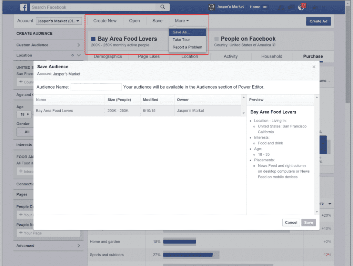Click Create New in toolbar
The image size is (353, 266).
pyautogui.click(x=105, y=21)
